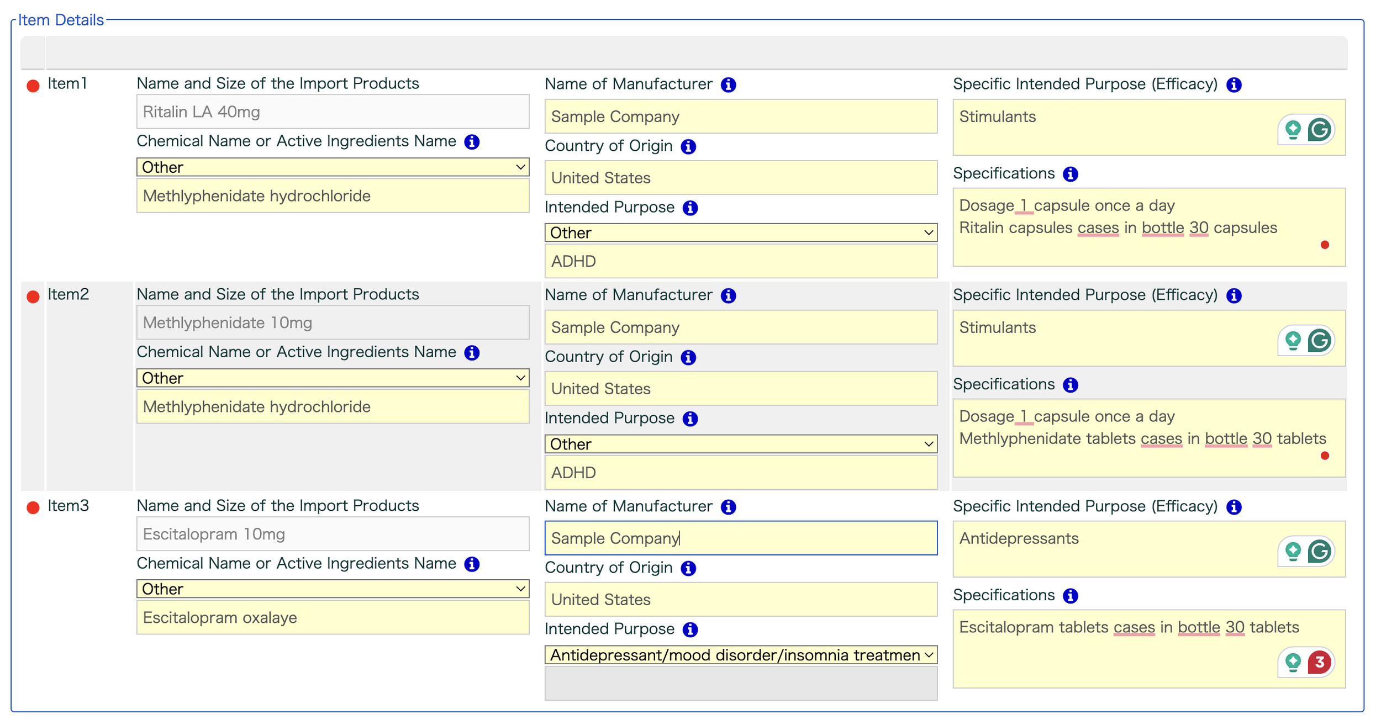
Task: Click info icon next to Item2 Intended Purpose
Action: [x=690, y=419]
